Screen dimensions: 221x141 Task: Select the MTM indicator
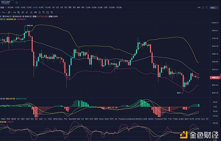tap(55, 119)
